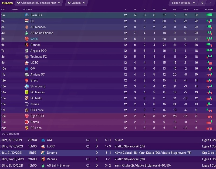Open the OL team page link
216x169 pixels.
[32, 21]
